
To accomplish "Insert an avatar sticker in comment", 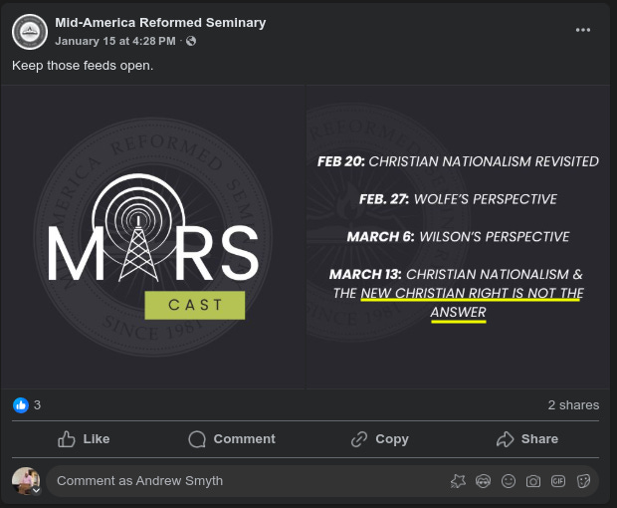I will coord(483,481).
